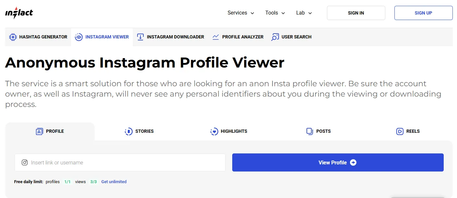457x198 pixels.
Task: Click the Stories tab icon
Action: 129,131
